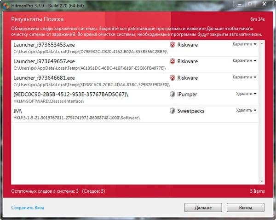Open the Карантин dropdown for Launcher_i973653453.exe
276x220 pixels.
point(244,44)
